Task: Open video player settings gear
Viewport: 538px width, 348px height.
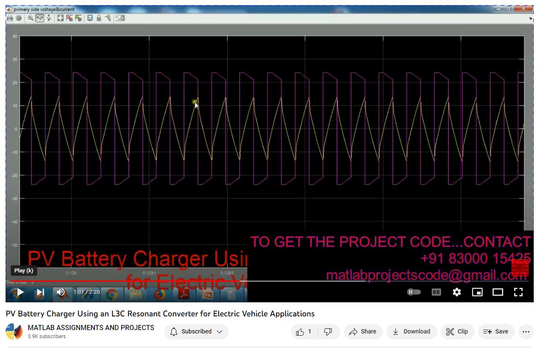Action: point(457,292)
